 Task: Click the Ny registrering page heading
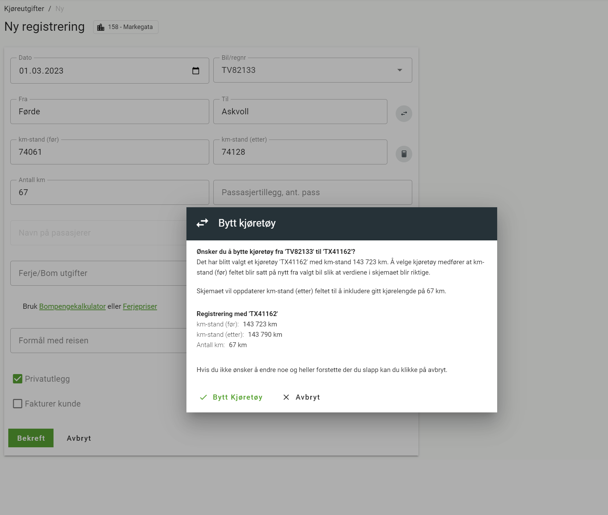click(x=45, y=27)
